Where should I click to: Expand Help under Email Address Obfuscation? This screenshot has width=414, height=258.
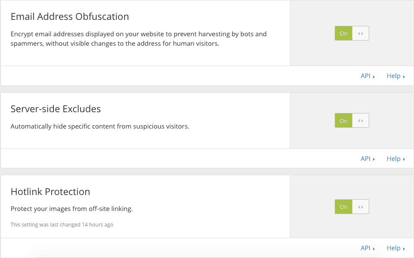tap(395, 76)
